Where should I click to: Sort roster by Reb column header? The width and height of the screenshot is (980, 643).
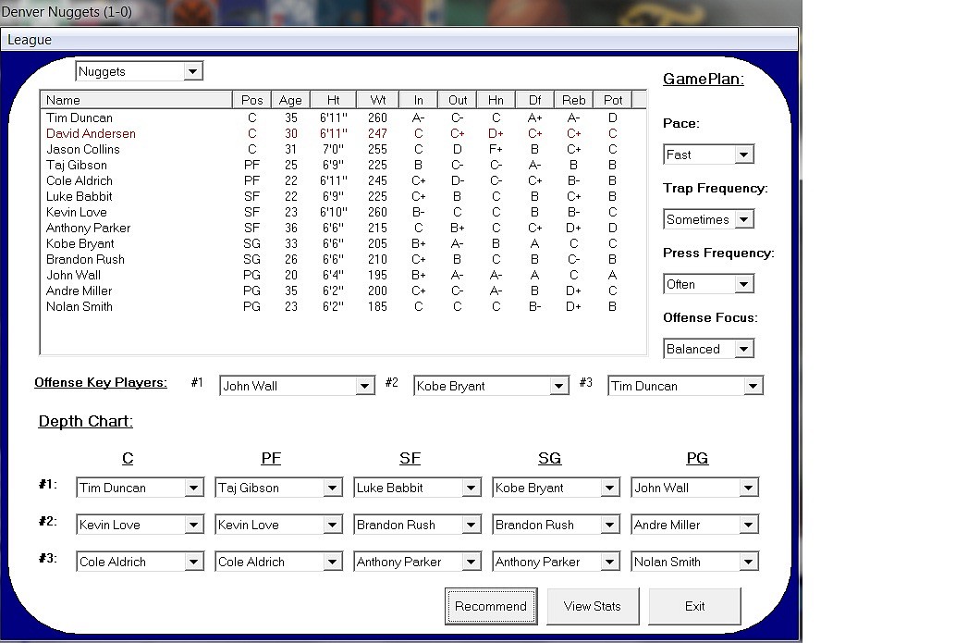[x=574, y=100]
